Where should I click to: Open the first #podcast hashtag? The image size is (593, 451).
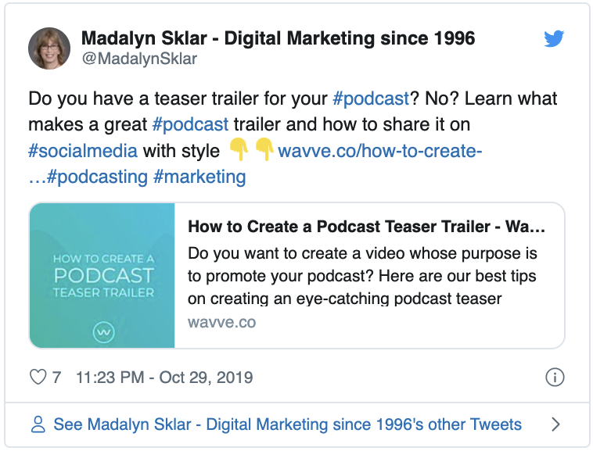point(371,98)
